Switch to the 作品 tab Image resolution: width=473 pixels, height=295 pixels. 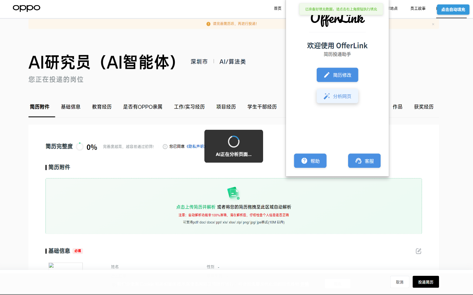click(397, 107)
